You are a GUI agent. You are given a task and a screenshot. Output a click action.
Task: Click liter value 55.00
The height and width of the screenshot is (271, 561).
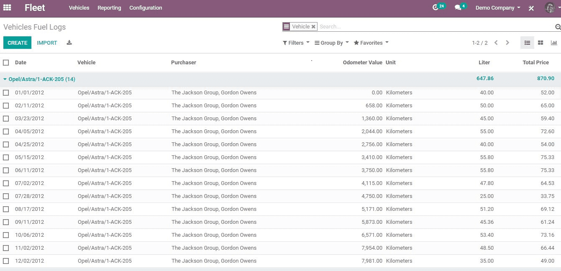[487, 132]
